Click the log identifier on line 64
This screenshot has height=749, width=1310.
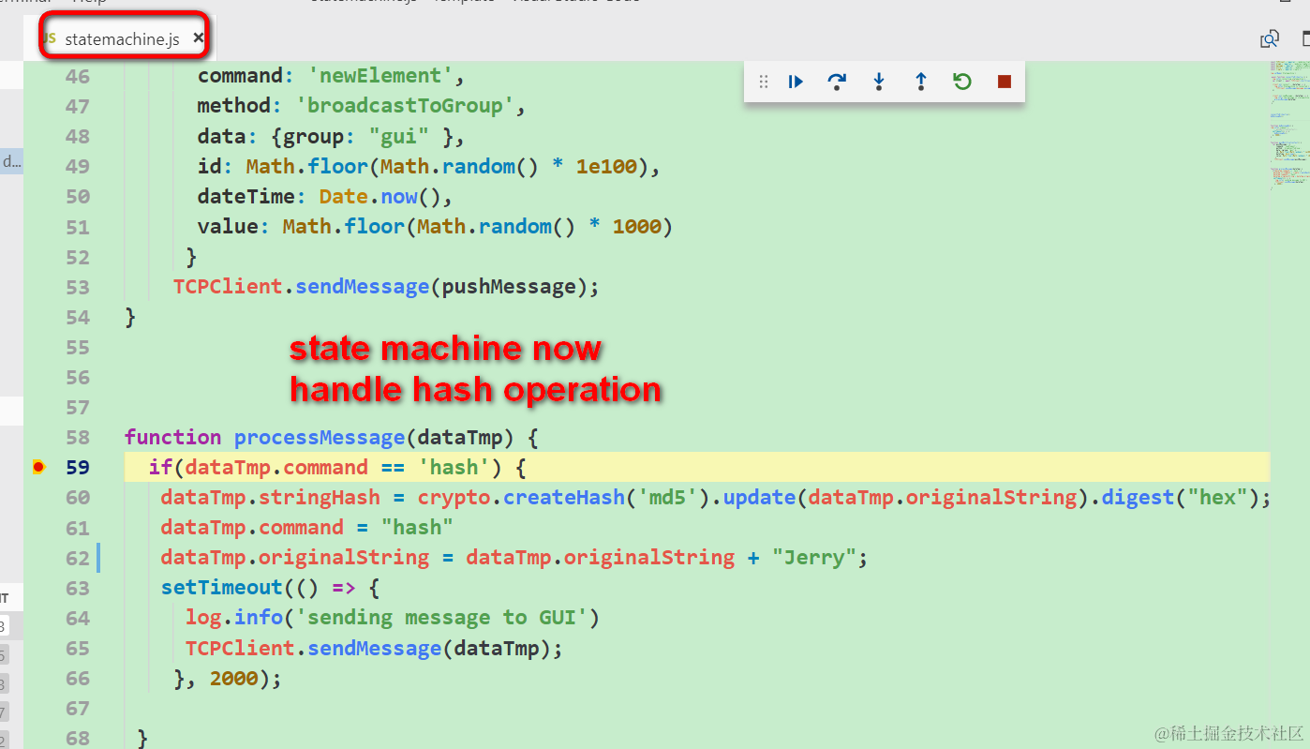(x=203, y=617)
